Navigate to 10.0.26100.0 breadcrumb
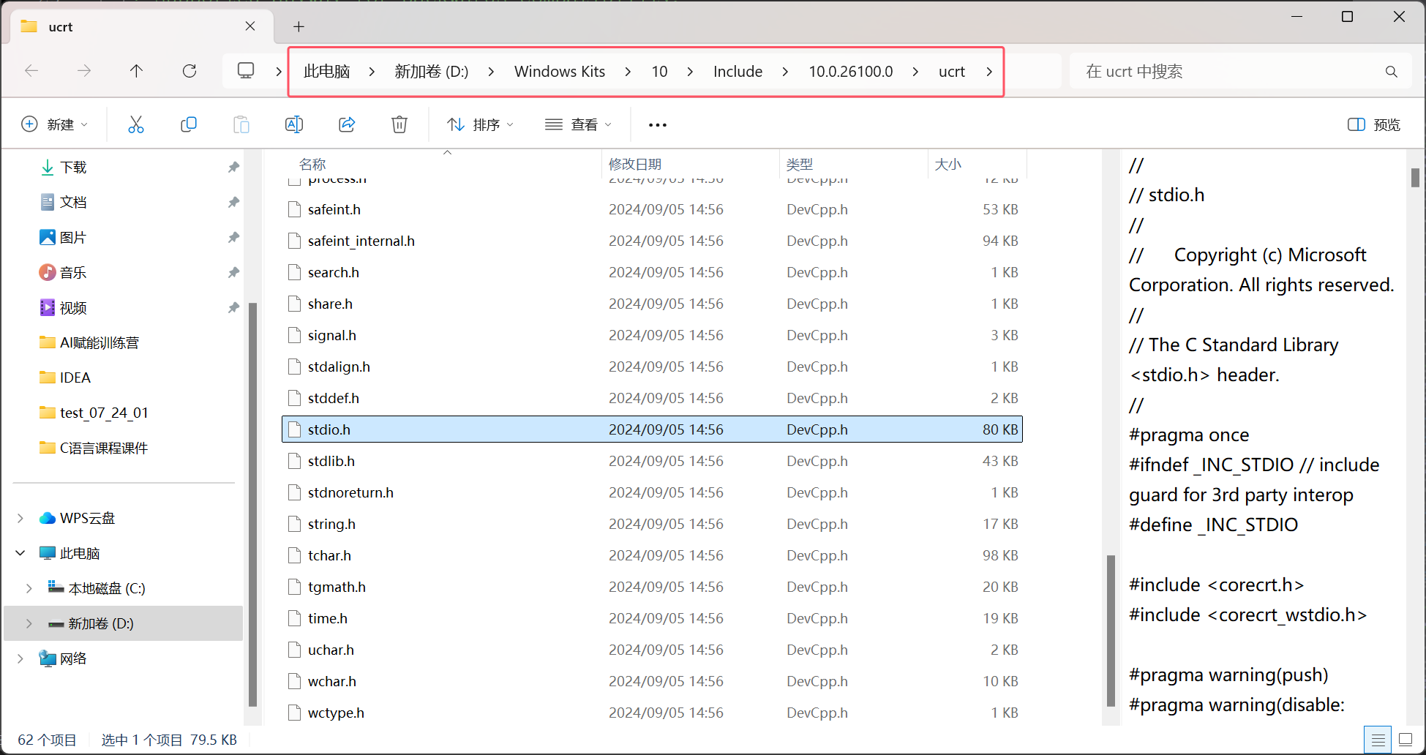The height and width of the screenshot is (755, 1426). 851,72
